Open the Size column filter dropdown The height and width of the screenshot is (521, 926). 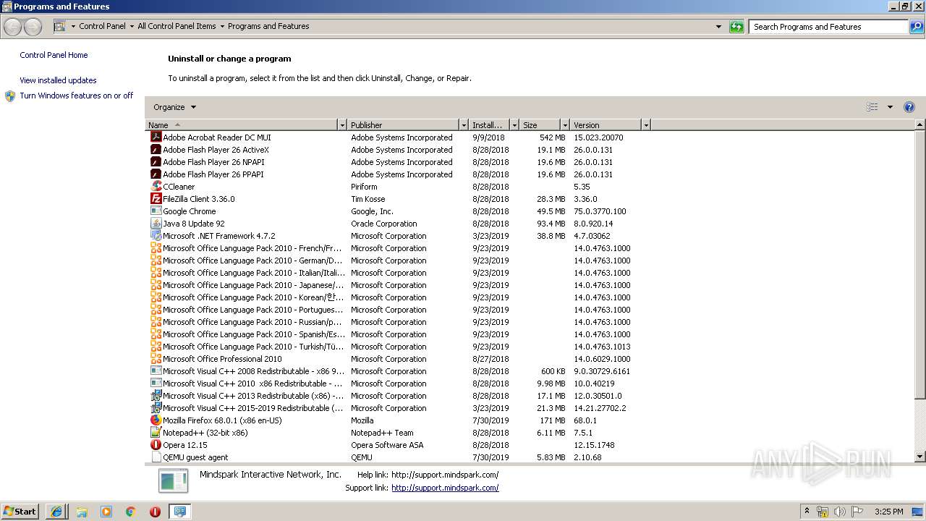pos(565,125)
